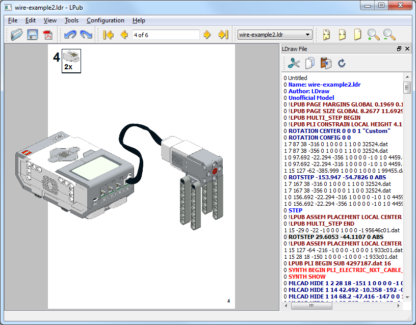The height and width of the screenshot is (325, 416).
Task: Click the '!LPUB PAGE SIZE GLOBAL' line
Action: coord(343,111)
